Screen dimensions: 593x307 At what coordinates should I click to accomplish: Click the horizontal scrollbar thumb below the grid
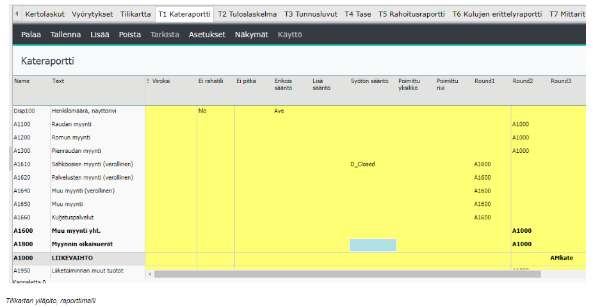[x=346, y=274]
